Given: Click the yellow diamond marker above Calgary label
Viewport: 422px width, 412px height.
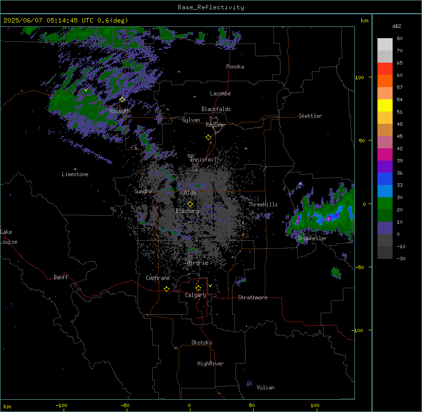Looking at the screenshot, I should pyautogui.click(x=198, y=288).
